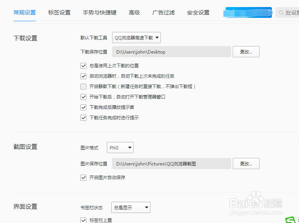Switch to the 高级 settings tab
Screen dimensions: 299x223
pos(134,12)
